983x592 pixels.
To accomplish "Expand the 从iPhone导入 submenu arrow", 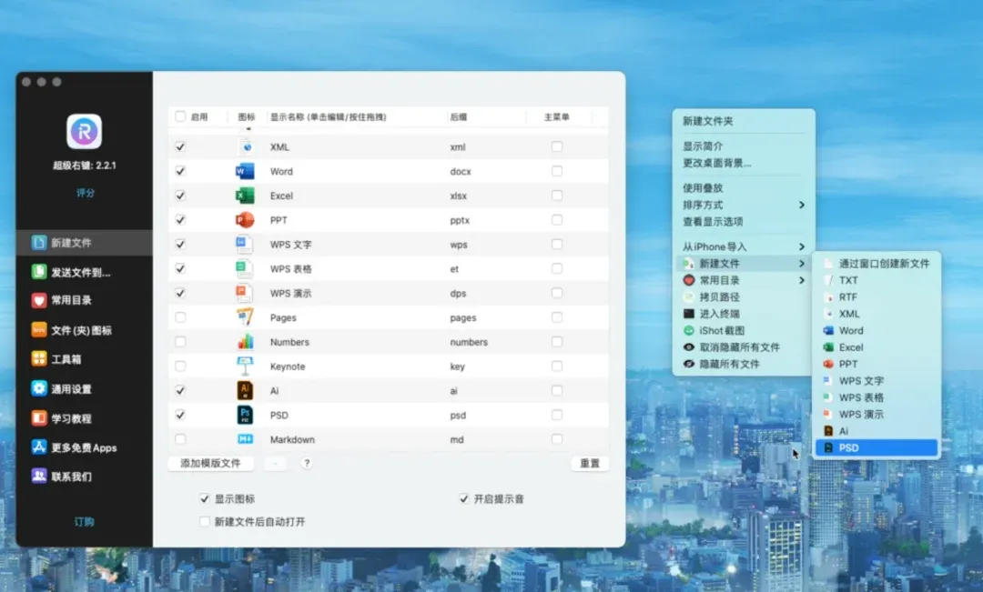I will coord(802,246).
